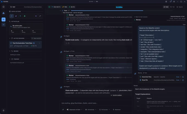Expand the Read file Done chevron
187x114 pixels.
(181, 80)
